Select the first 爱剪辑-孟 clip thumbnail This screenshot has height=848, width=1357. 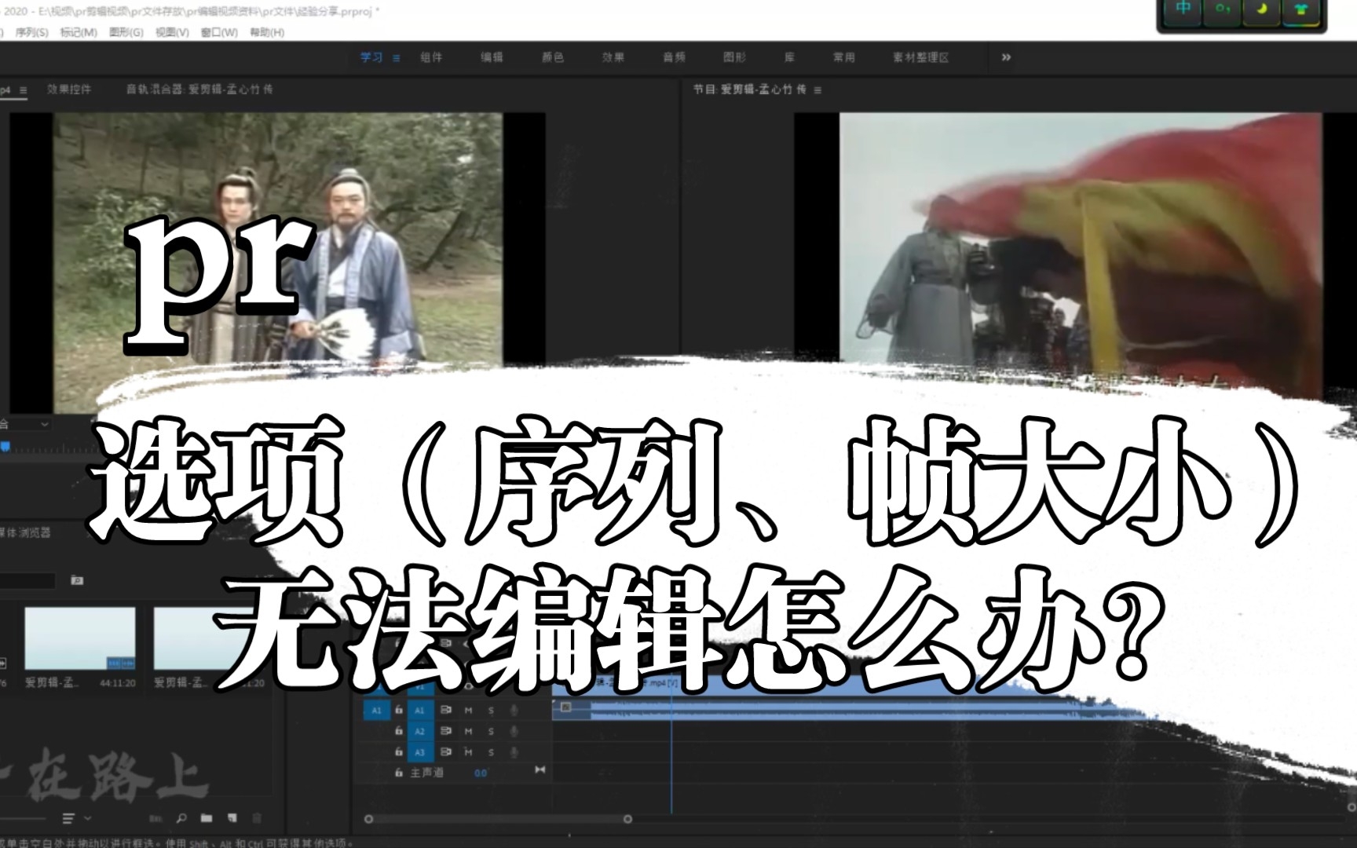point(80,638)
